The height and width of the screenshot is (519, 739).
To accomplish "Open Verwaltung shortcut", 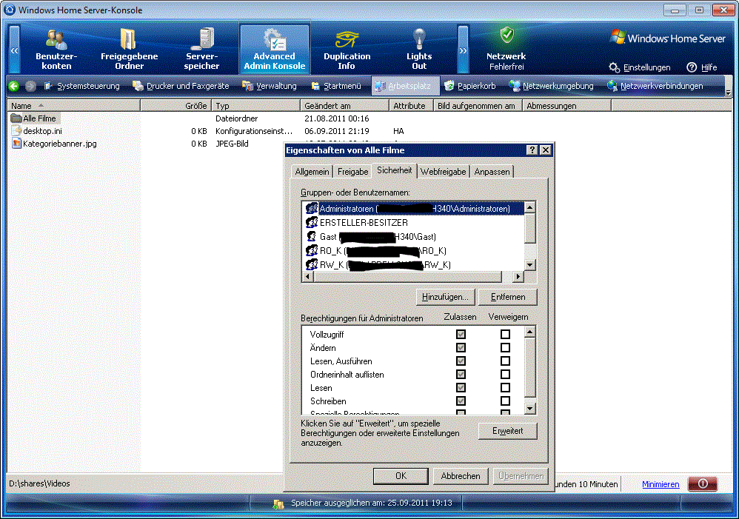I will click(x=270, y=86).
